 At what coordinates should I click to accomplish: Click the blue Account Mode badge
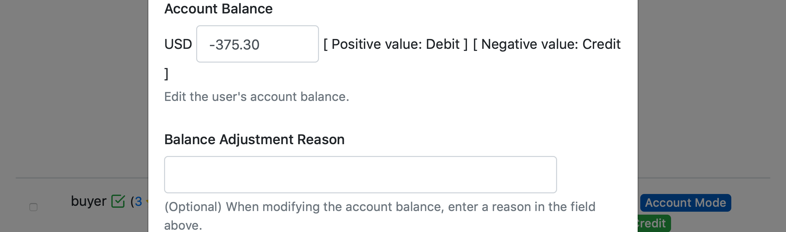pos(685,203)
